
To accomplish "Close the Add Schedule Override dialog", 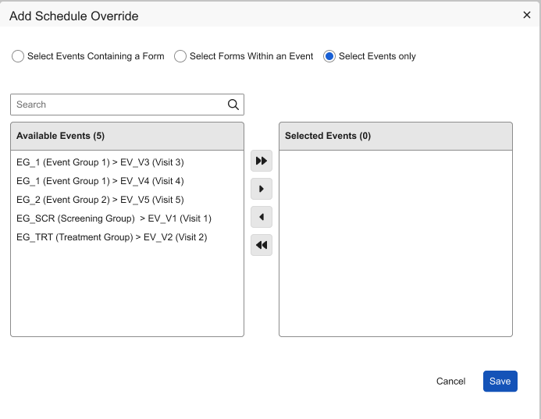I will coord(527,15).
